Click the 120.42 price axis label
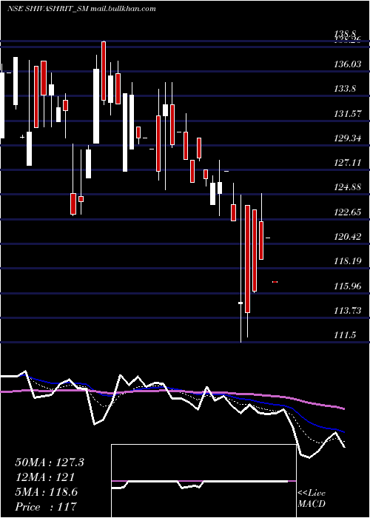This screenshot has height=518, width=370. pyautogui.click(x=348, y=236)
